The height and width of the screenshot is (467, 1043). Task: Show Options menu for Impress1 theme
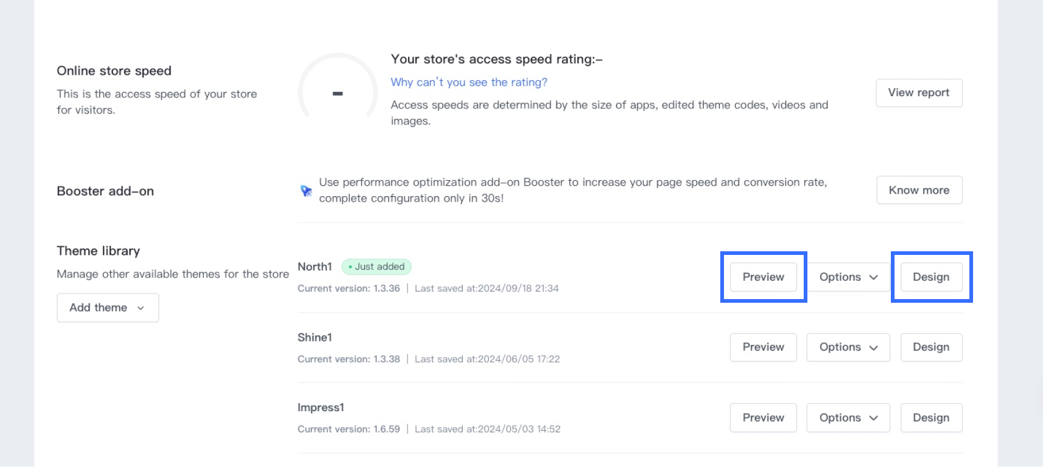[x=848, y=417]
